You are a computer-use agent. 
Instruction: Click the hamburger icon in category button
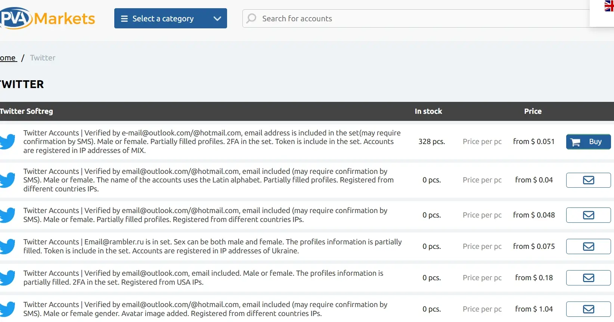pos(124,19)
